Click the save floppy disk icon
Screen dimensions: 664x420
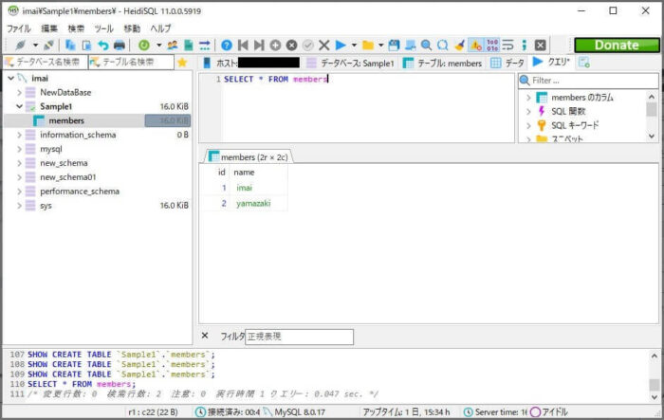pos(394,46)
